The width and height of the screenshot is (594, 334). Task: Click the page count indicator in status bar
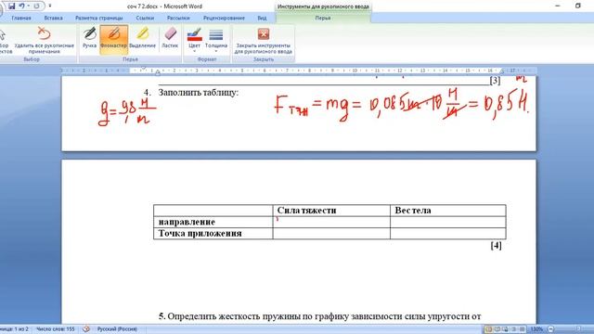pyautogui.click(x=15, y=329)
